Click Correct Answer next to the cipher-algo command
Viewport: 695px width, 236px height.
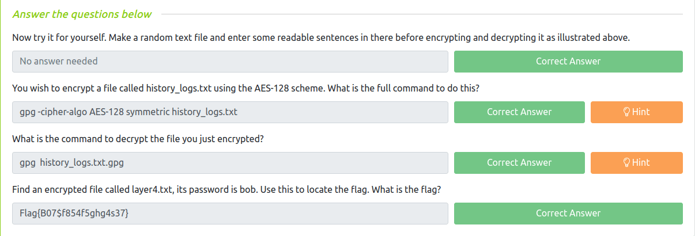[x=519, y=112]
